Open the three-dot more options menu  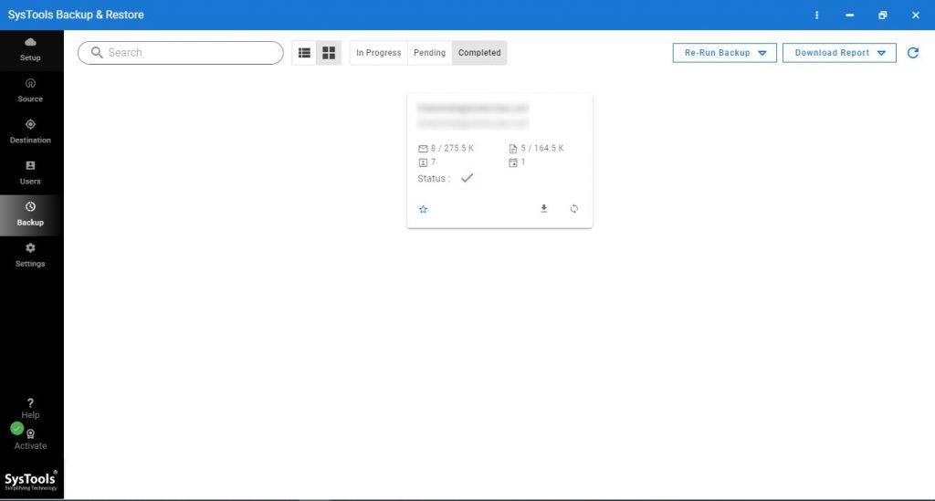(x=816, y=15)
